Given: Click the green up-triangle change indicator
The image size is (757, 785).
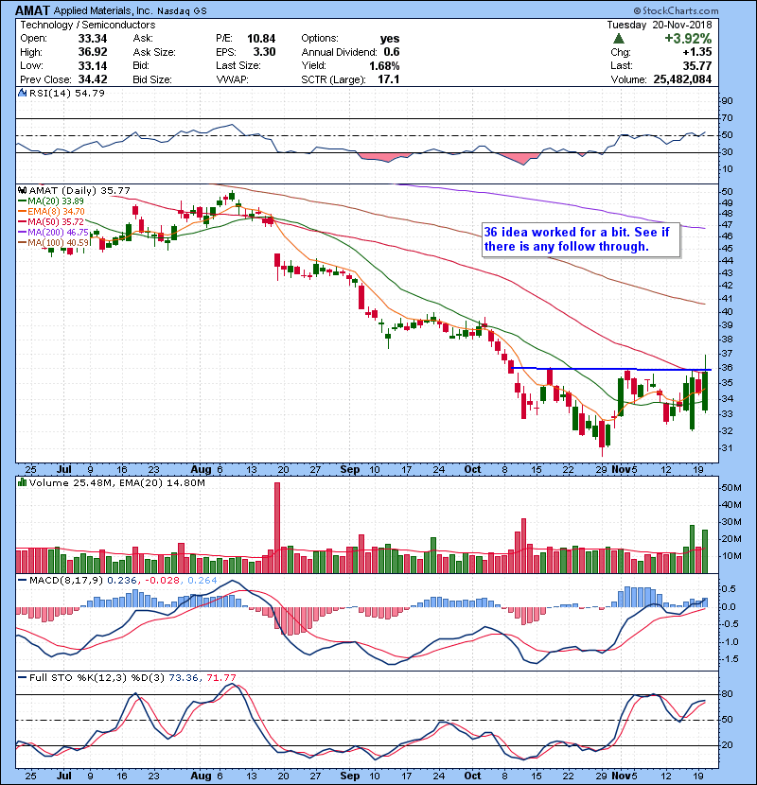Looking at the screenshot, I should [619, 39].
